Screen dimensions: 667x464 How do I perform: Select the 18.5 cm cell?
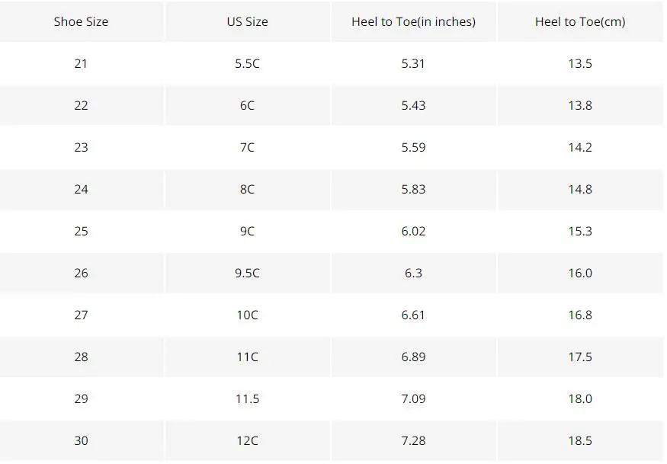580,440
